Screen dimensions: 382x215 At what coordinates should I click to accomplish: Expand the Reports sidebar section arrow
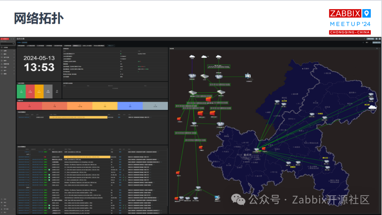click(x=14, y=60)
